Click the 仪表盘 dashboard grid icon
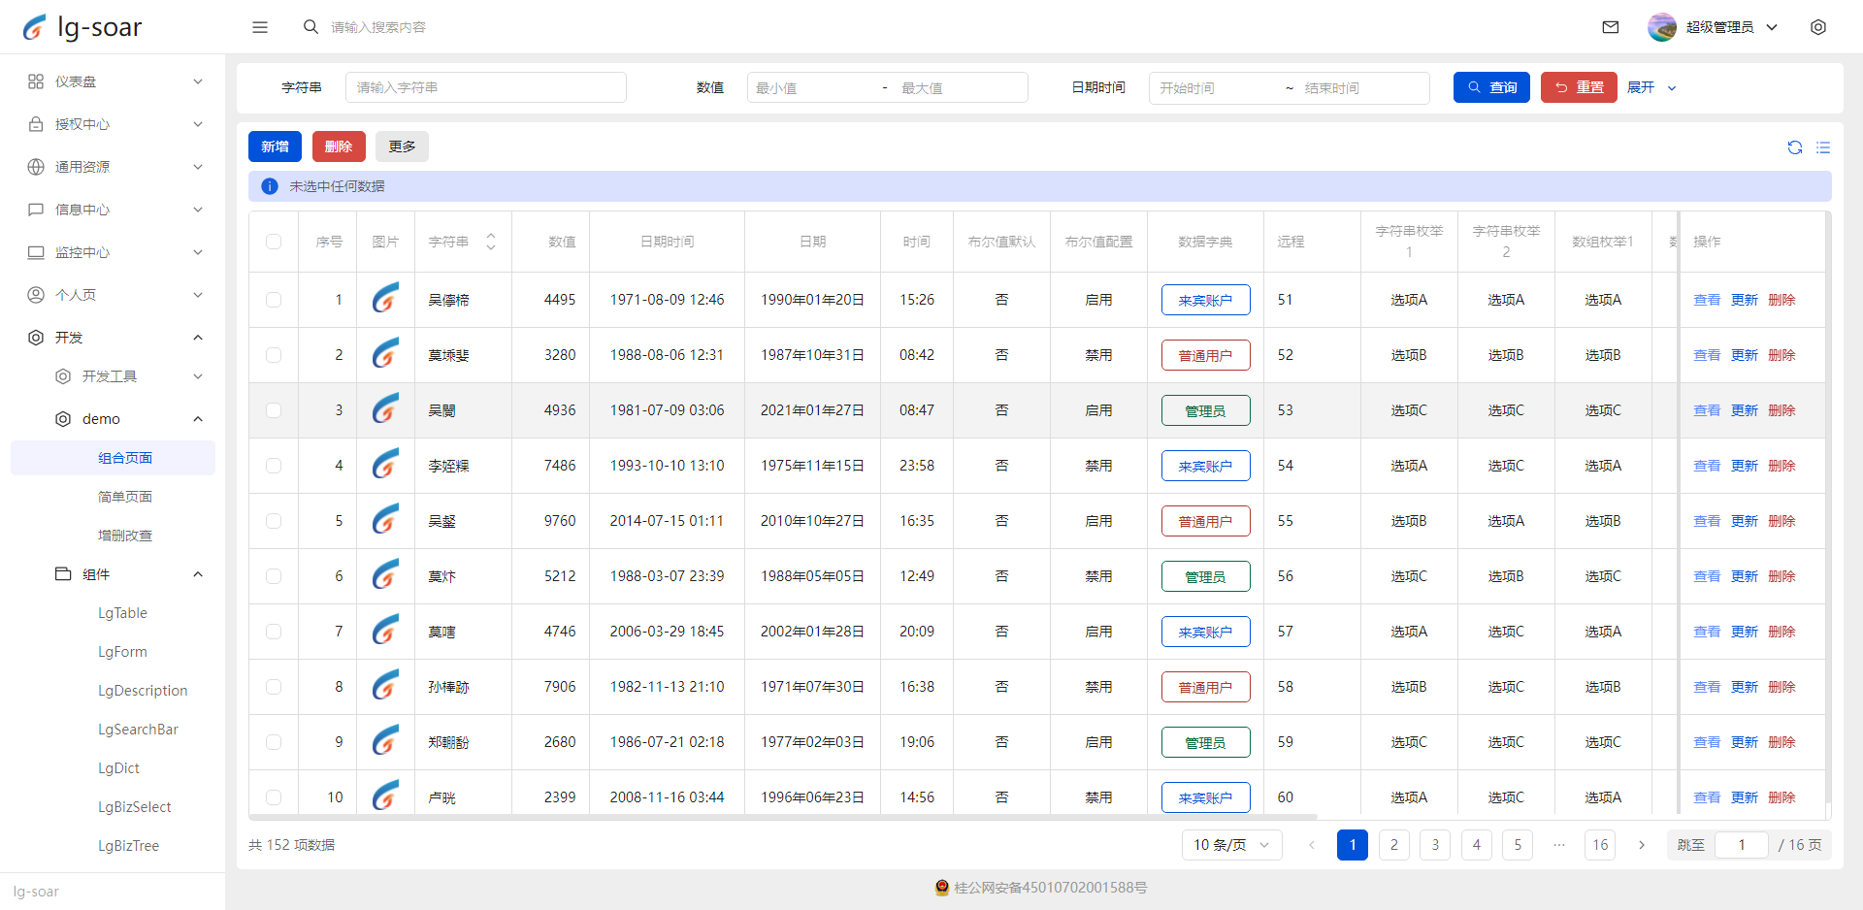 (x=36, y=81)
